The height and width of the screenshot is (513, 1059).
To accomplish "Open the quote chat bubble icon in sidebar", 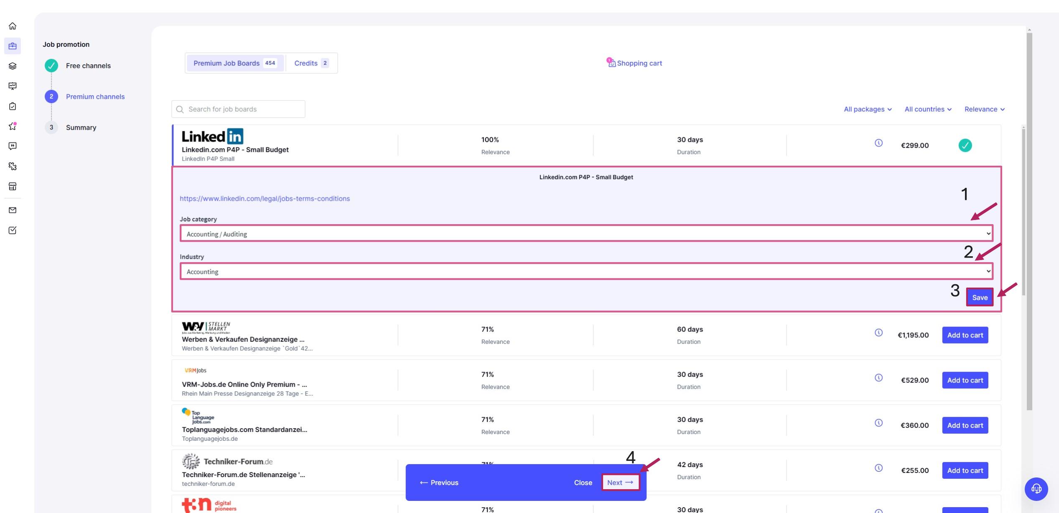I will [x=13, y=146].
